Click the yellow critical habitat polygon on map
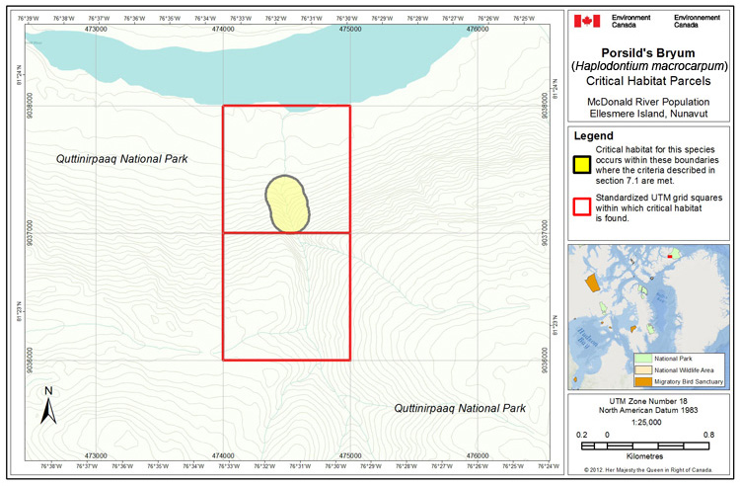Screen dimensions: 740x486 tap(287, 202)
